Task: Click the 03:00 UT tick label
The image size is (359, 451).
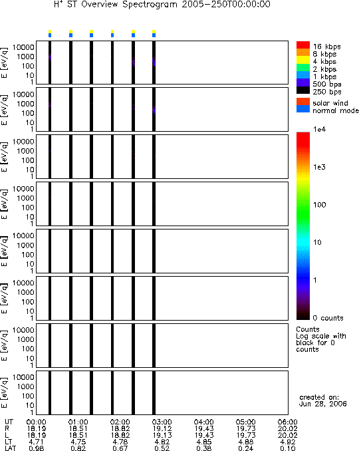Action: click(x=162, y=422)
